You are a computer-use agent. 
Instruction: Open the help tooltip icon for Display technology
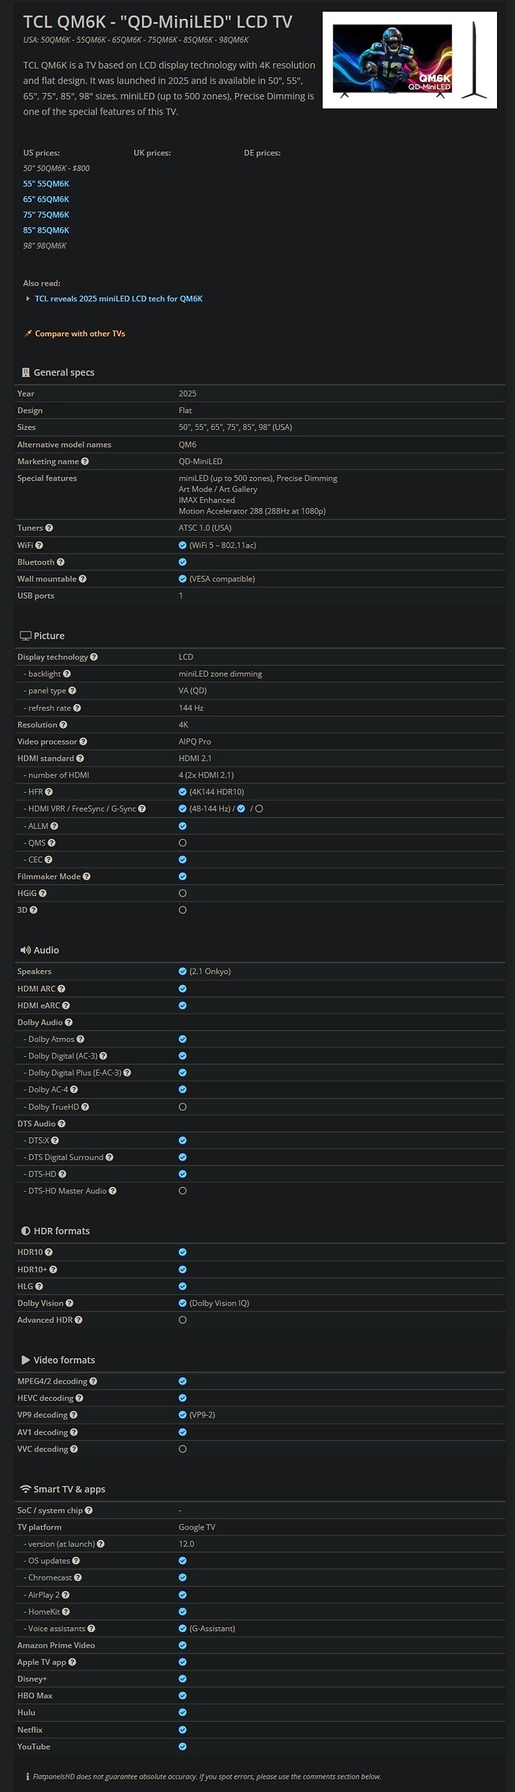94,657
